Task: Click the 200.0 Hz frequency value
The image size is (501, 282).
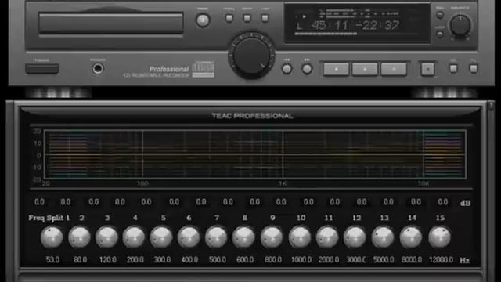Action: [x=135, y=259]
